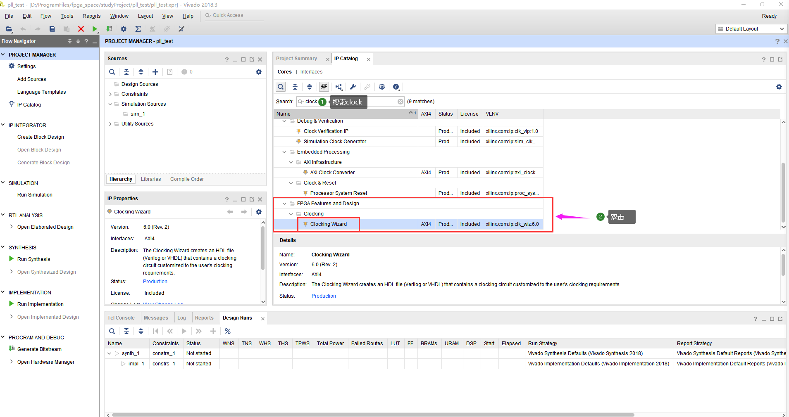Click Add Sources in Flow Navigator

tap(31, 79)
